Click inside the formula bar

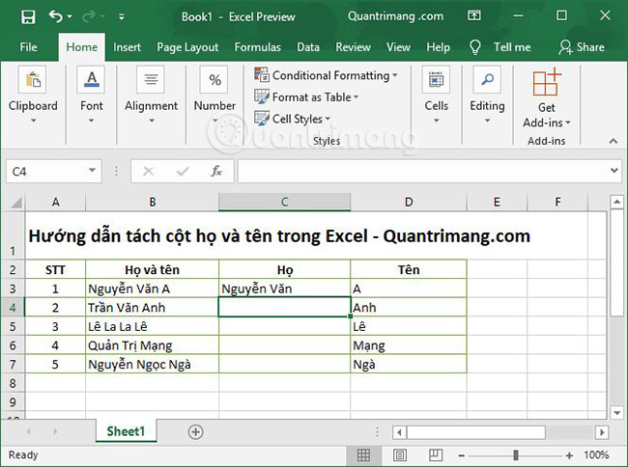[423, 171]
